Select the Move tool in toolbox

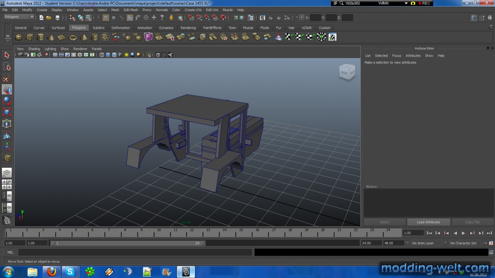(7, 89)
